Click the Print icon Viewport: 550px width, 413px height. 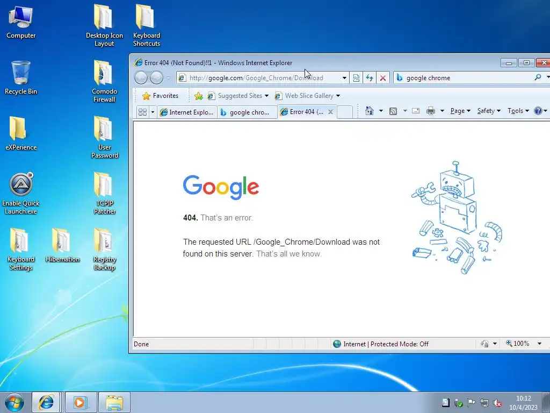click(431, 111)
